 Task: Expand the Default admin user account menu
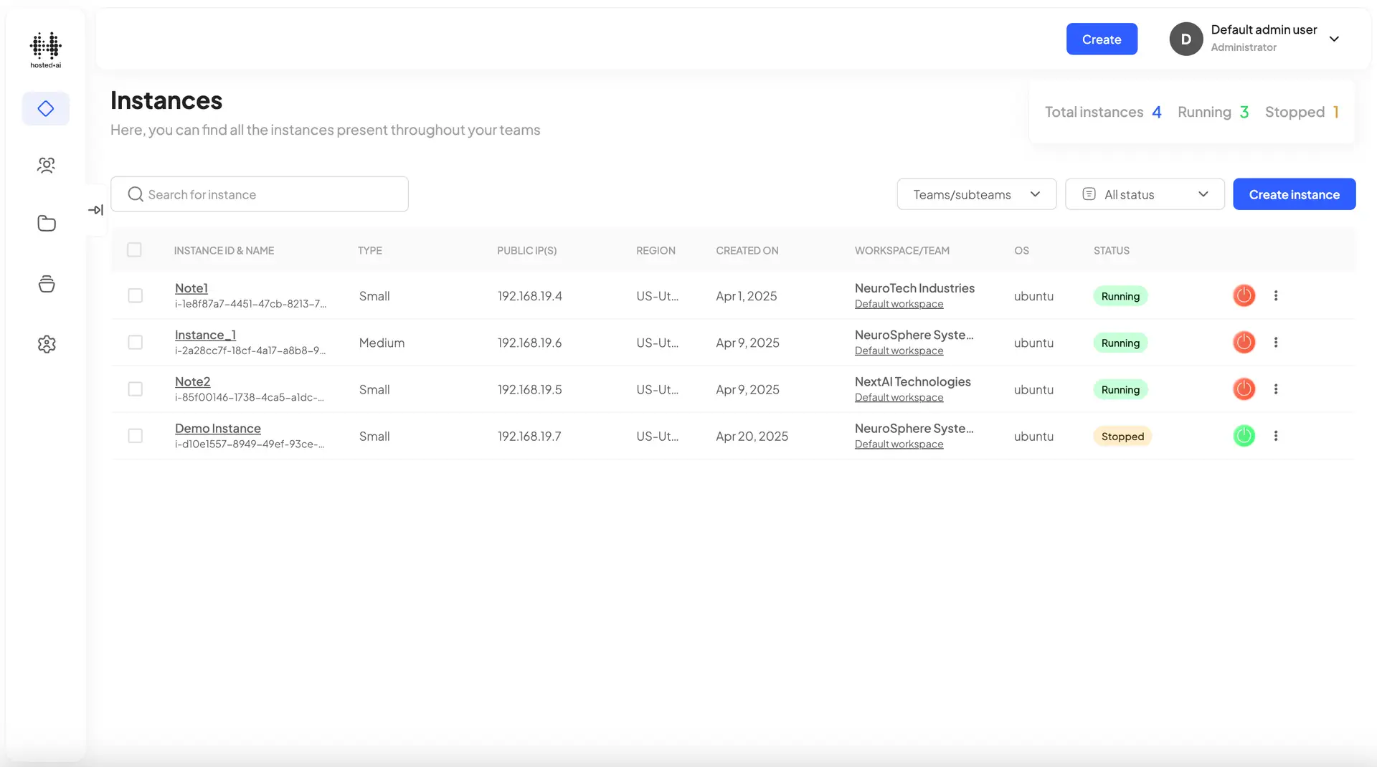click(1335, 39)
